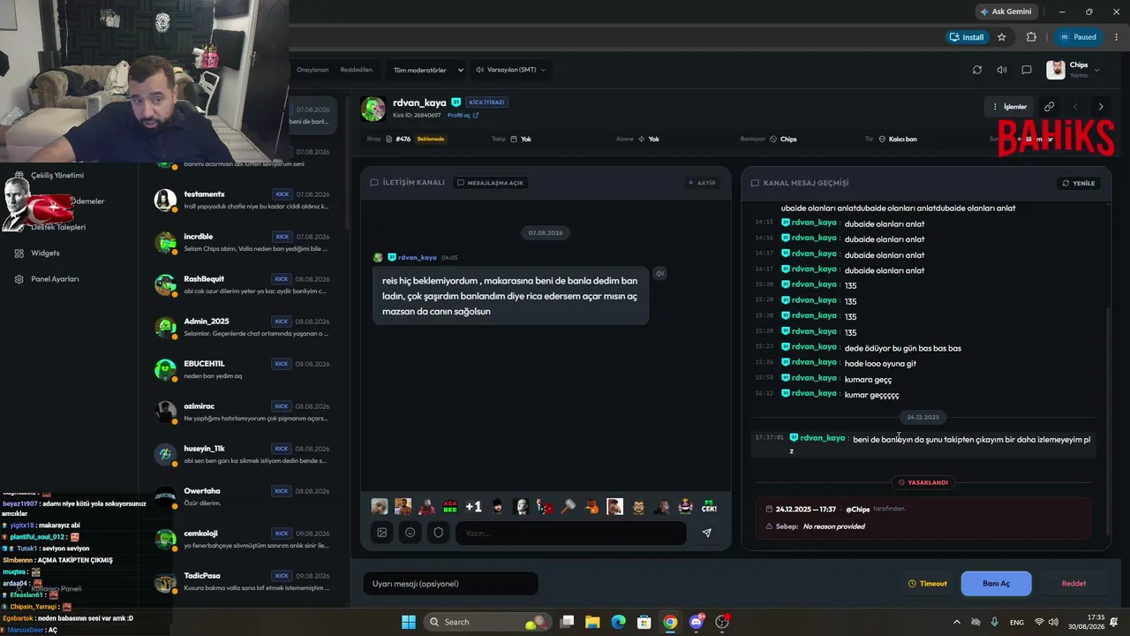This screenshot has height=636, width=1130.
Task: Open File Explorer from the taskbar
Action: pyautogui.click(x=592, y=622)
